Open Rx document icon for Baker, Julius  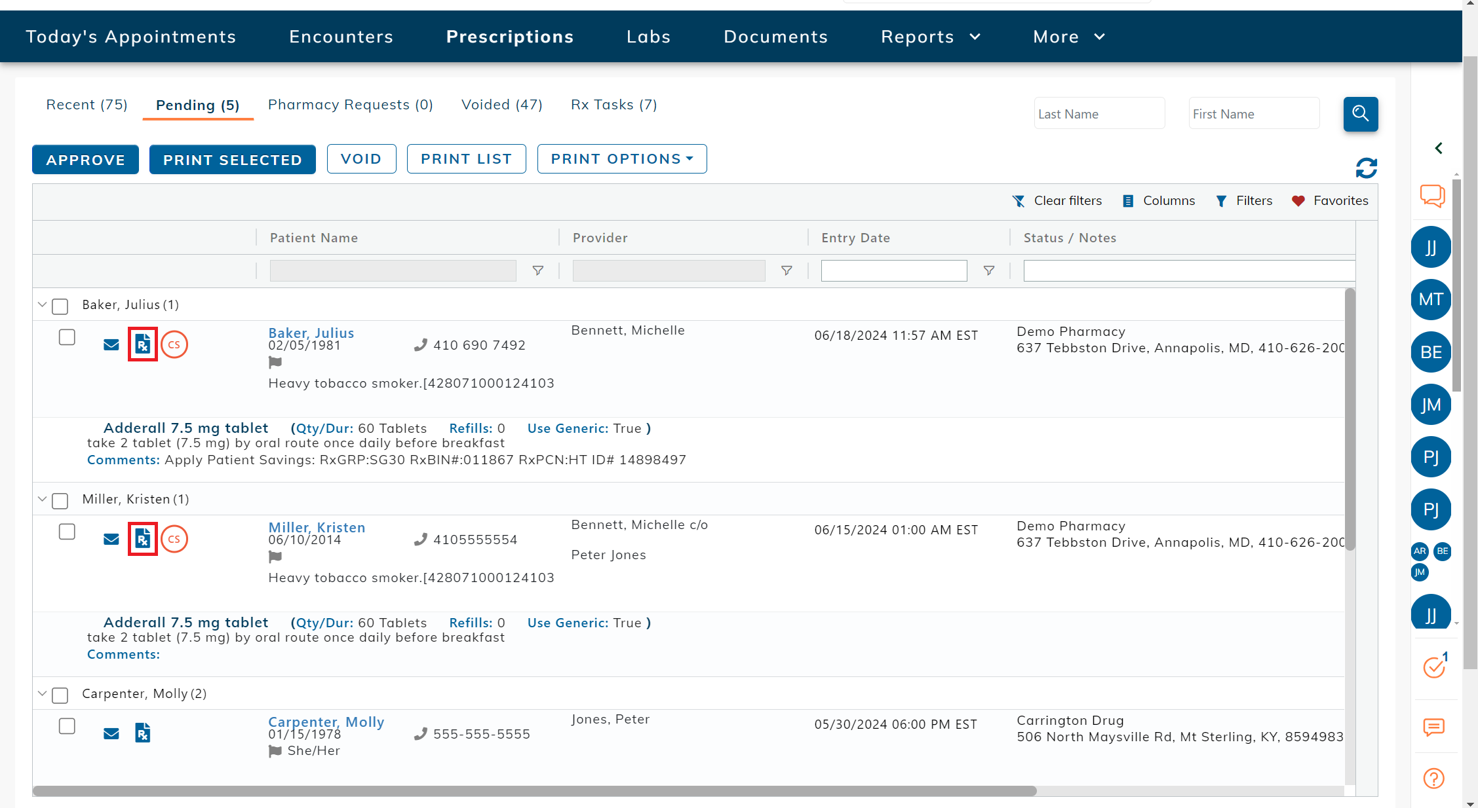(142, 344)
